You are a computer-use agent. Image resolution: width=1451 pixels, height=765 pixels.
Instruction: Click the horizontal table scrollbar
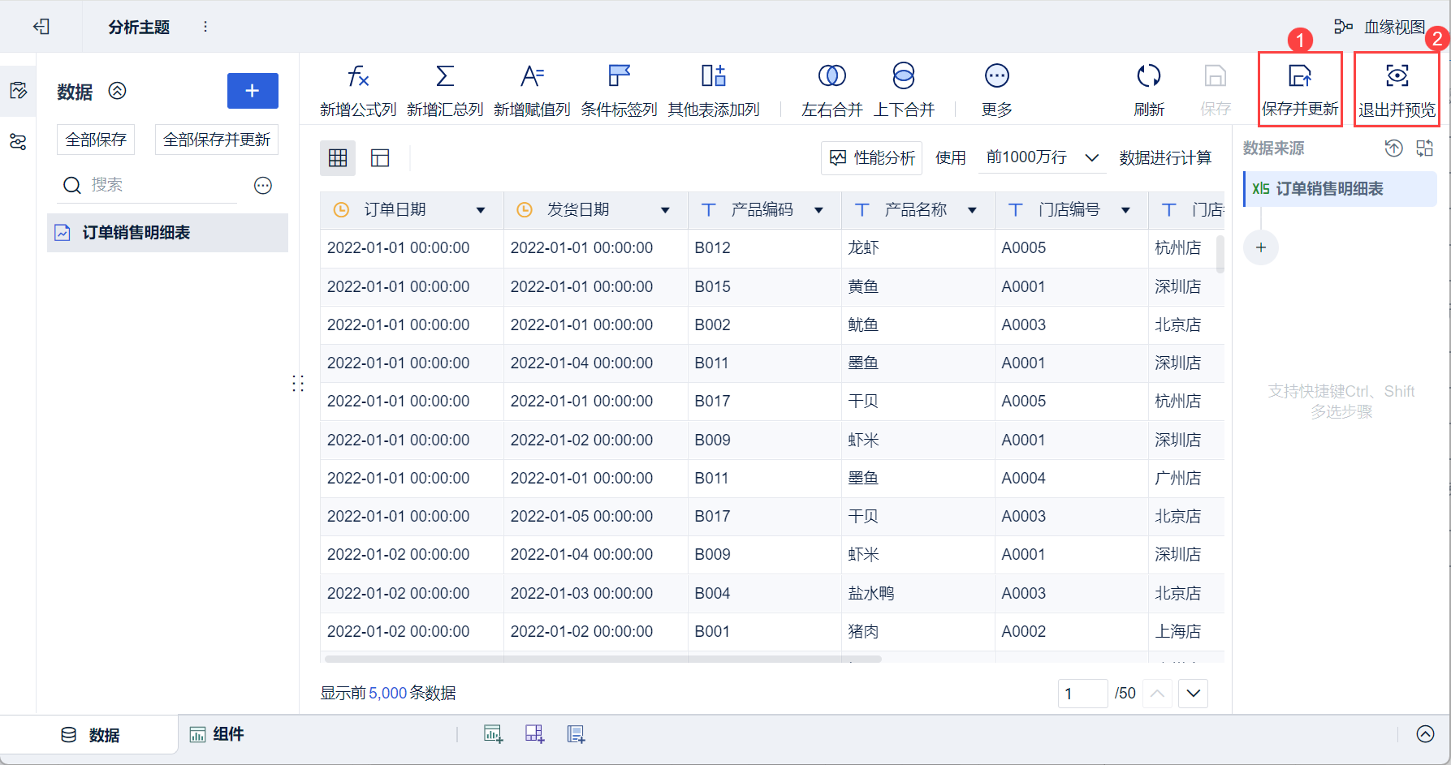(x=602, y=659)
